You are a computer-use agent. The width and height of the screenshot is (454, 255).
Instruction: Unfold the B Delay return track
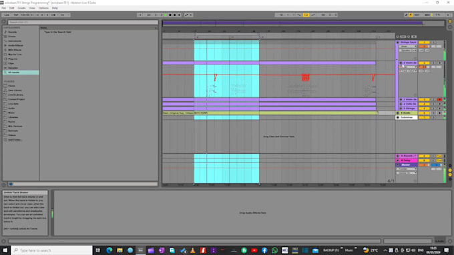[x=398, y=160]
